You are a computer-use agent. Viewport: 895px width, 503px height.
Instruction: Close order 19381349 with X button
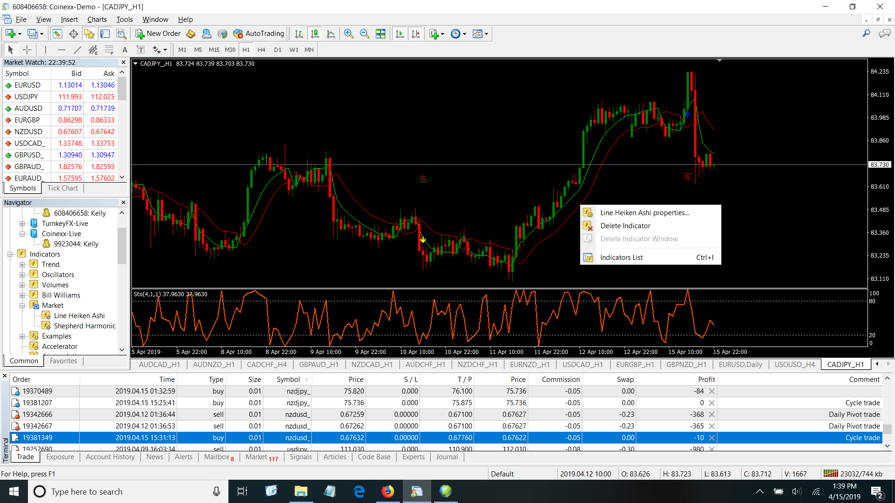[712, 438]
